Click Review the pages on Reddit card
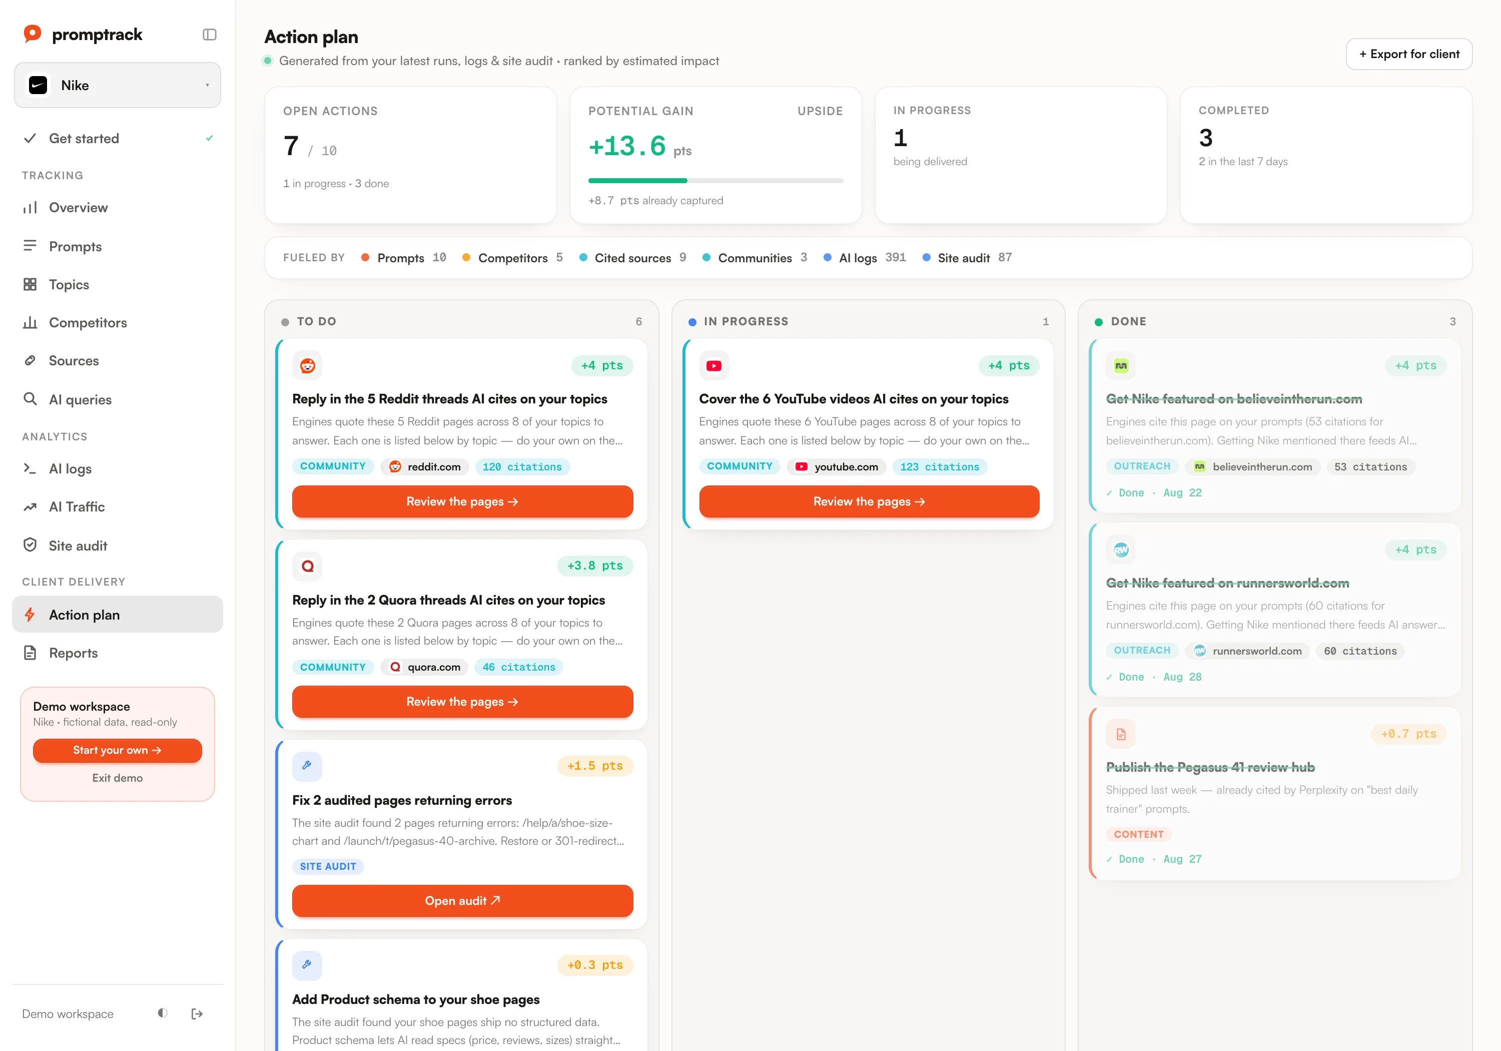Screen dimensions: 1501x1051 click(462, 501)
